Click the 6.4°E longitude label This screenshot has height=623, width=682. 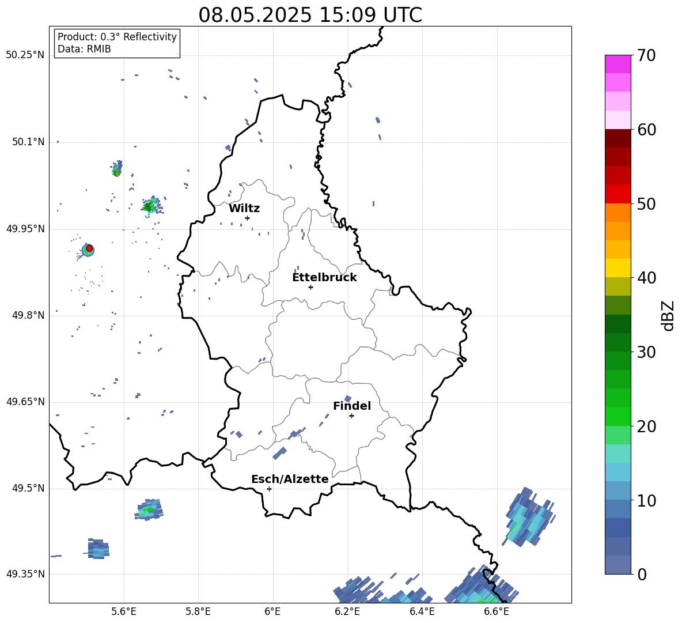tap(422, 612)
